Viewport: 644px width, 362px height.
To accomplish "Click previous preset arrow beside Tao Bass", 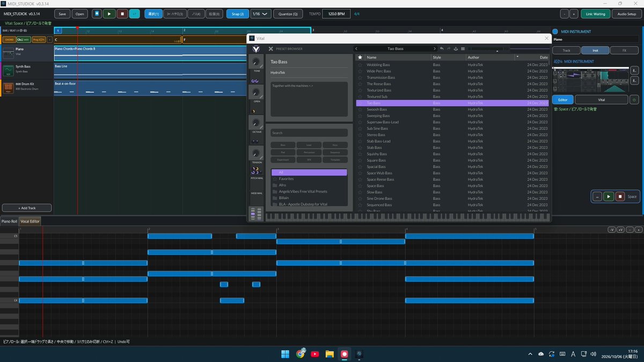I will pos(357,49).
